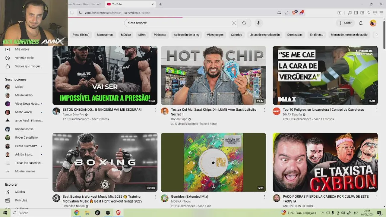Click the voice search microphone icon
This screenshot has width=386, height=217.
[258, 23]
